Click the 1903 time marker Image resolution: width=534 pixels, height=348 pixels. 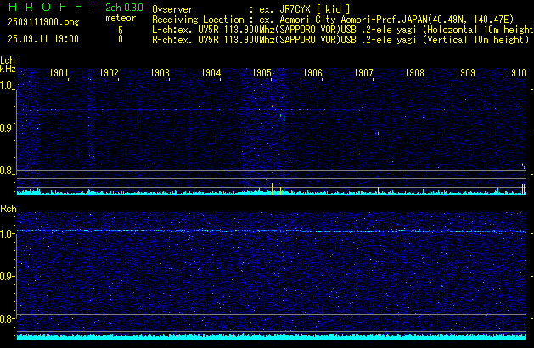(160, 73)
